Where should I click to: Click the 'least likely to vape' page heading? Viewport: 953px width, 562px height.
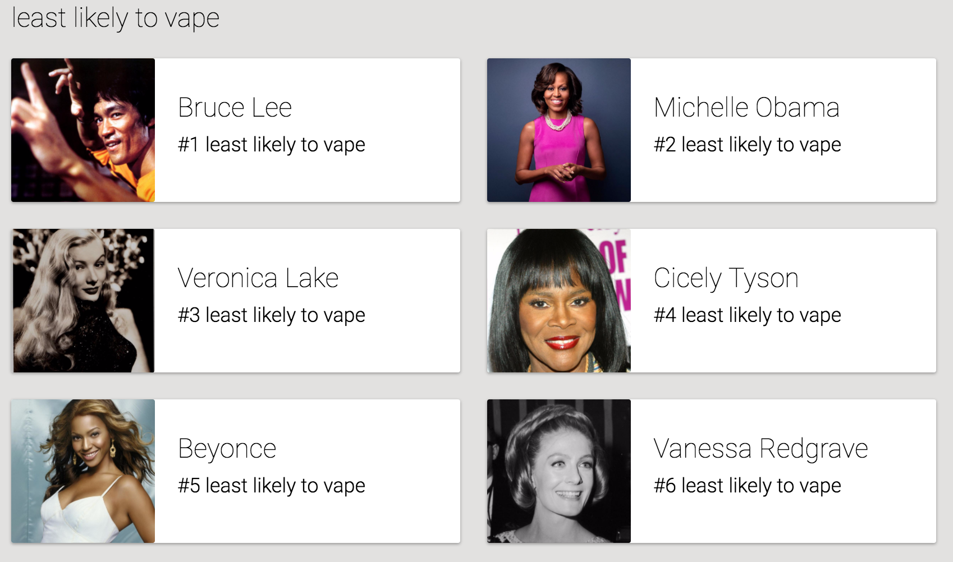pyautogui.click(x=116, y=18)
